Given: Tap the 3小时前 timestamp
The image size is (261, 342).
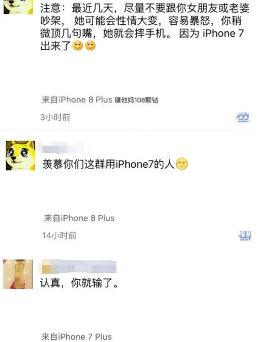Looking at the screenshot, I should point(55,117).
